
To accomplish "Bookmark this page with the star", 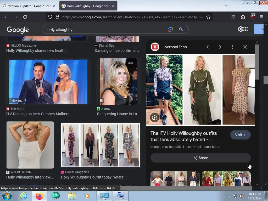I will click(x=208, y=17).
